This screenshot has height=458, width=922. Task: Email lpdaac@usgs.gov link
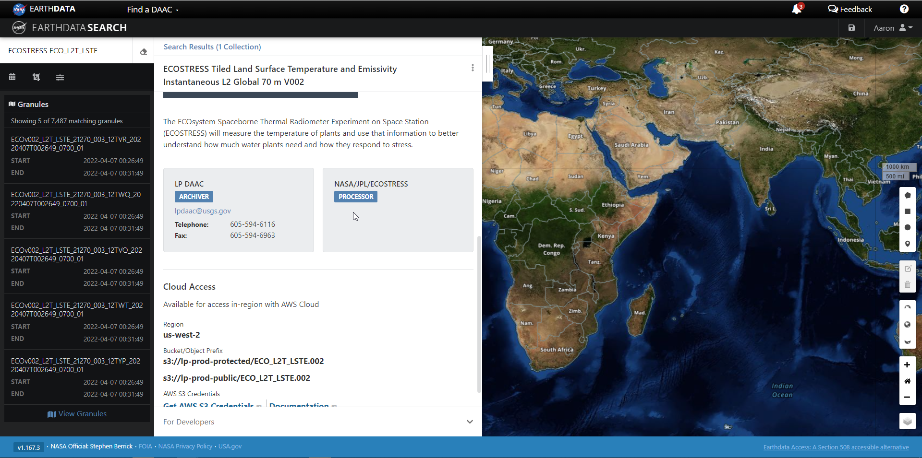point(203,211)
